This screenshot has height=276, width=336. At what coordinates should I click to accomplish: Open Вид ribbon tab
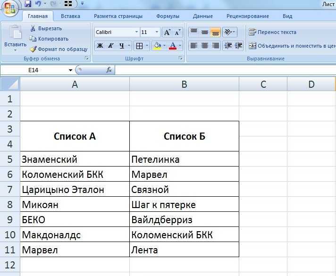coord(287,16)
